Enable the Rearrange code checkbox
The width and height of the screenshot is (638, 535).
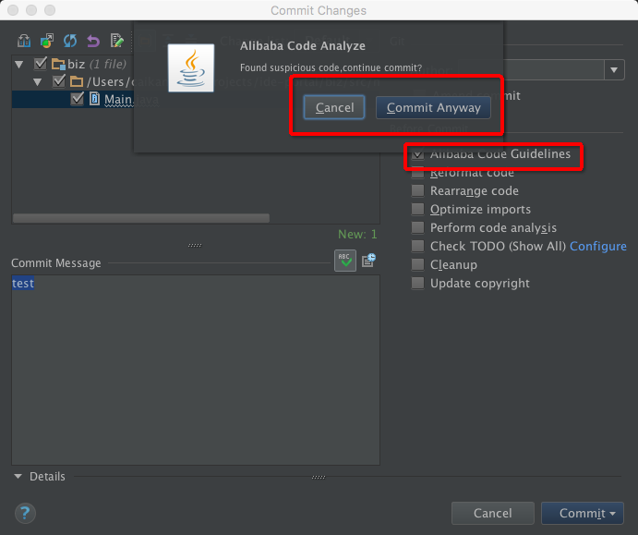coord(418,191)
